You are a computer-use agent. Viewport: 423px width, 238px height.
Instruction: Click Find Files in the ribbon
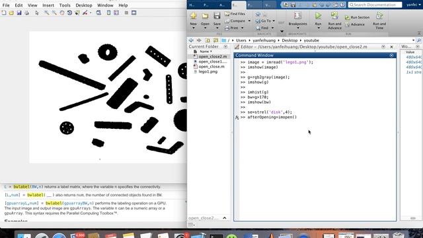235,14
